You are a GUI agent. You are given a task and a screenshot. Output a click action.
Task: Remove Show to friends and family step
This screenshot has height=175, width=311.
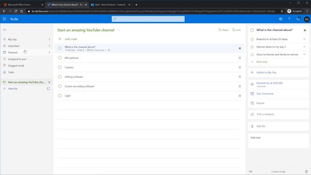304,54
